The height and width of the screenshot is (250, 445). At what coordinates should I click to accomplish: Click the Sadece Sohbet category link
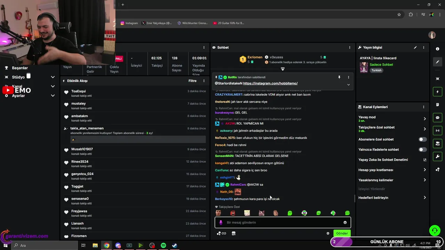(381, 65)
